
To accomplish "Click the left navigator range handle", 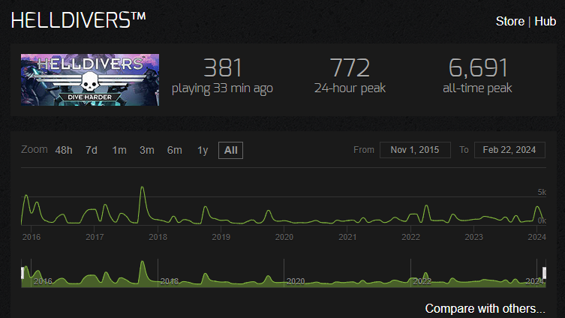I will coord(23,273).
